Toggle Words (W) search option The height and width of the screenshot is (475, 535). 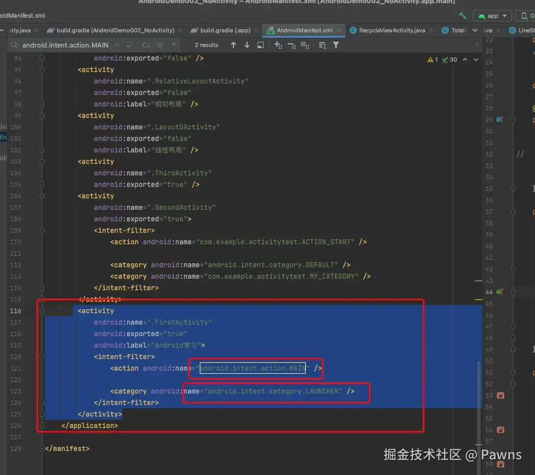pyautogui.click(x=160, y=45)
